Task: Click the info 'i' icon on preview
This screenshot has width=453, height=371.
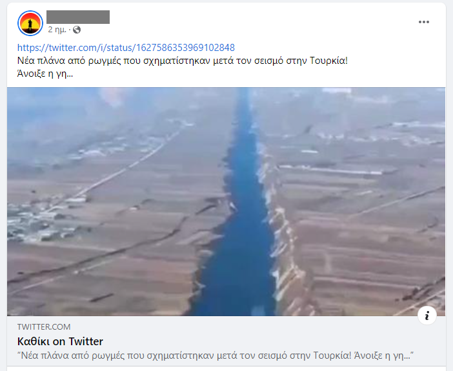Action: click(x=427, y=316)
